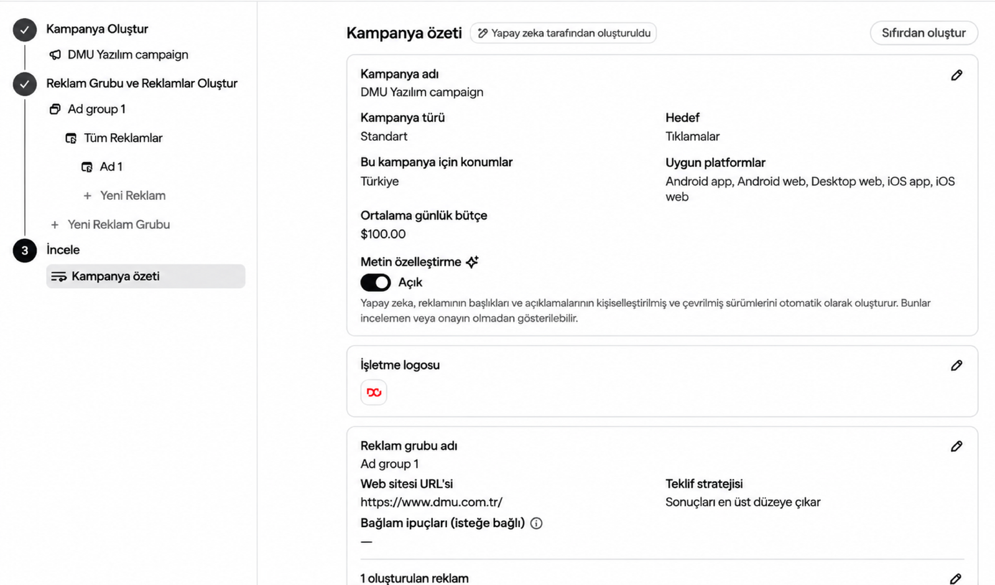Edit the campaign details with pencil icon
This screenshot has width=995, height=585.
coord(956,75)
